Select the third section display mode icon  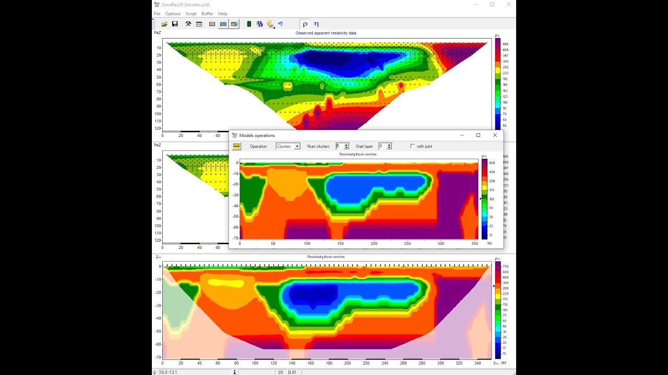[234, 24]
